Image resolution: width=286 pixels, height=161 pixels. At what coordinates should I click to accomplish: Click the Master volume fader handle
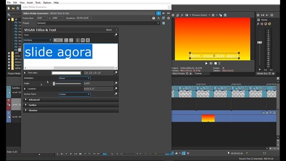pos(260,42)
